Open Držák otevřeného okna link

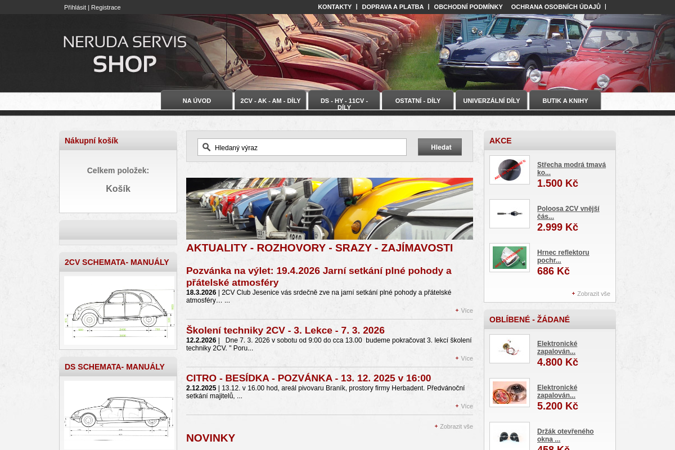(x=565, y=435)
